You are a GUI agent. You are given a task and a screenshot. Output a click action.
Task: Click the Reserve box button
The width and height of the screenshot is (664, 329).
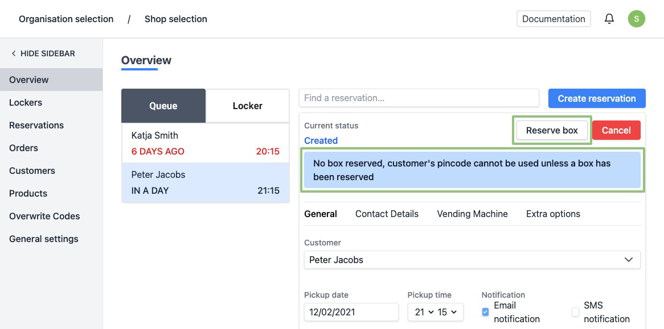pyautogui.click(x=552, y=130)
